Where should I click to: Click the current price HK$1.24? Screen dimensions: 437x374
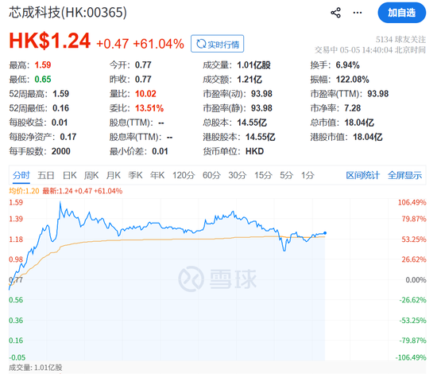(x=49, y=41)
